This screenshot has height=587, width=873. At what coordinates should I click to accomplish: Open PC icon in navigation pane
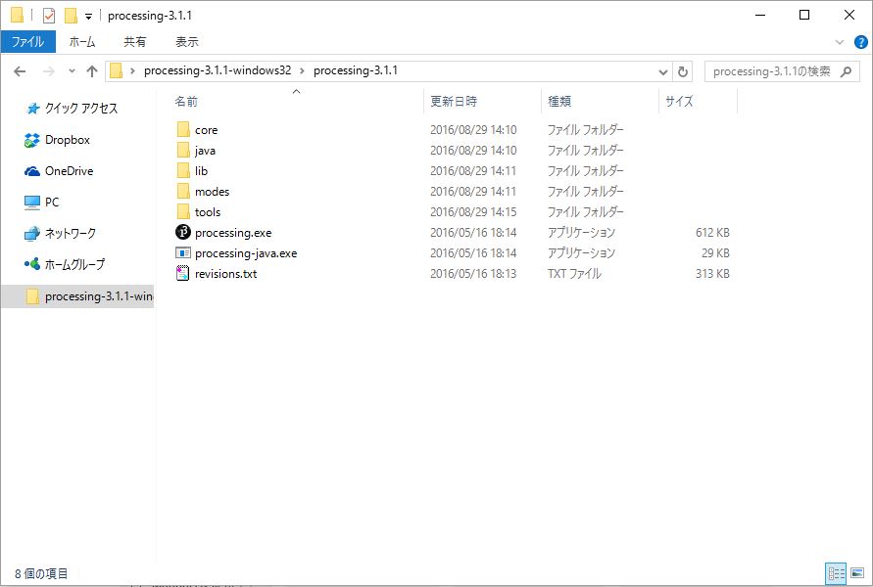pyautogui.click(x=32, y=203)
